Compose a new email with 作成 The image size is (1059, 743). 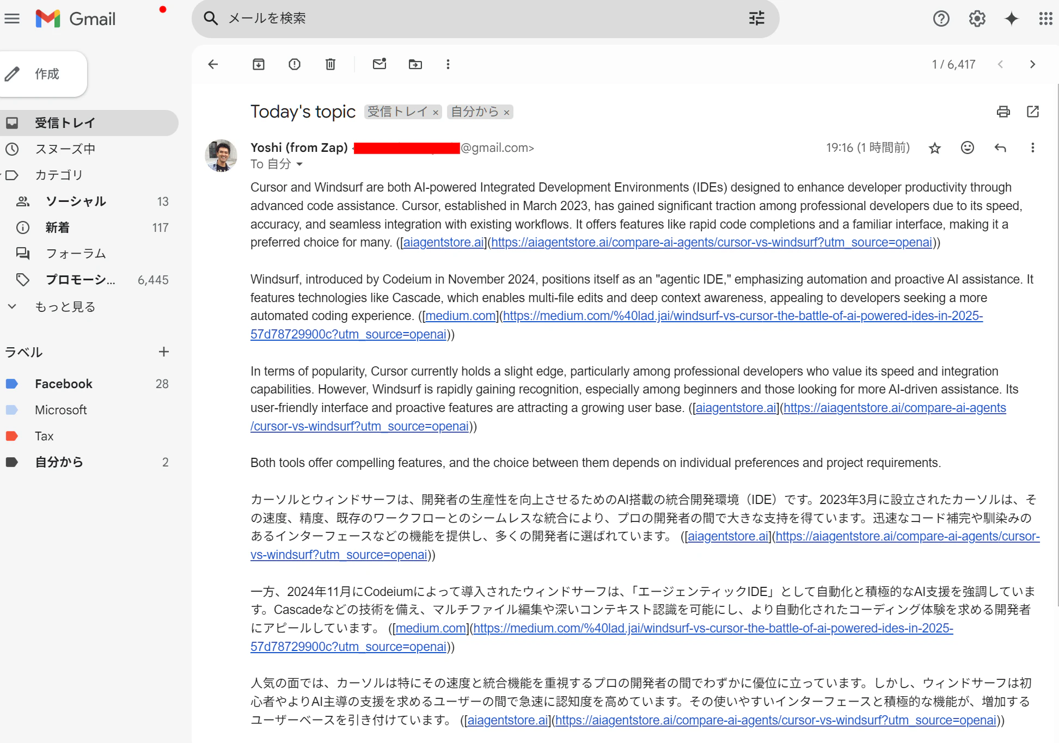[x=44, y=74]
